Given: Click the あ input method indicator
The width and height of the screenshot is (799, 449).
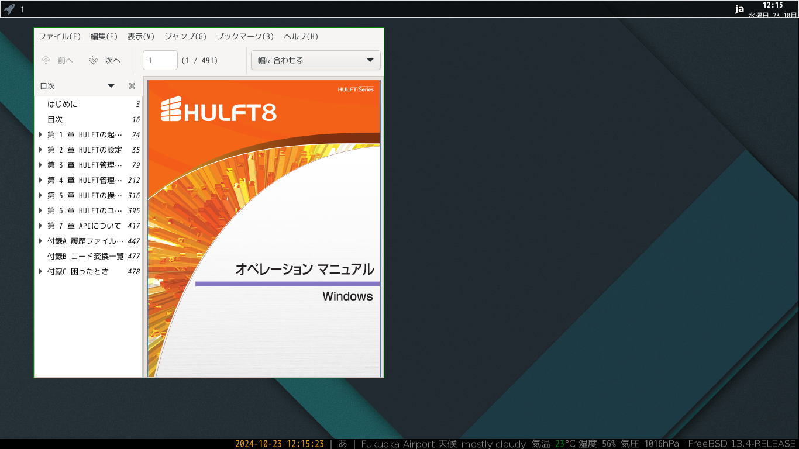Looking at the screenshot, I should coord(343,444).
